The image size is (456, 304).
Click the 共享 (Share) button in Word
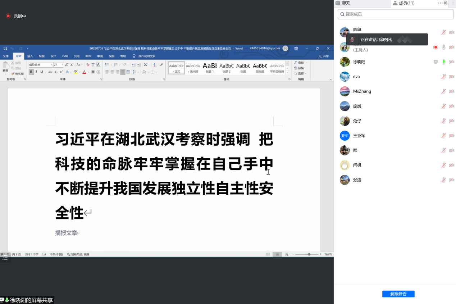(x=324, y=56)
